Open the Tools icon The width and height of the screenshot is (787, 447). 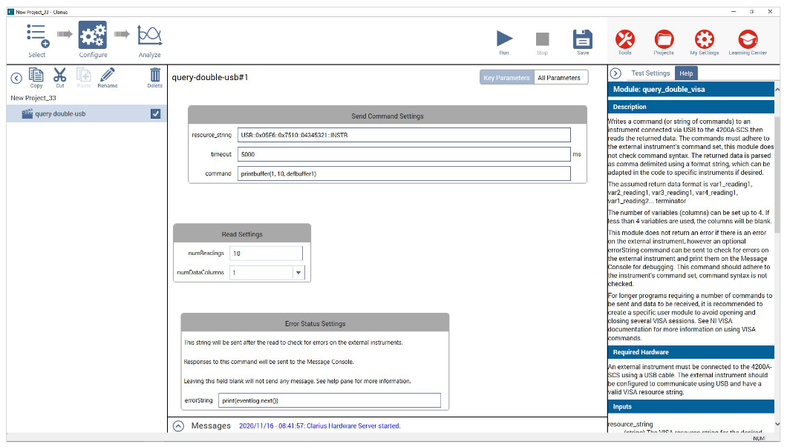click(x=625, y=39)
